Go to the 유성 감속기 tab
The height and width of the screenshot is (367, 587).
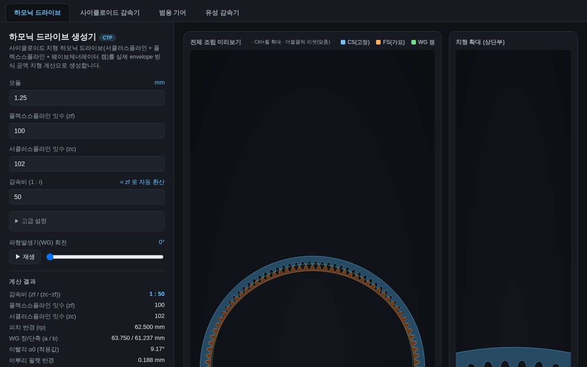(x=222, y=13)
